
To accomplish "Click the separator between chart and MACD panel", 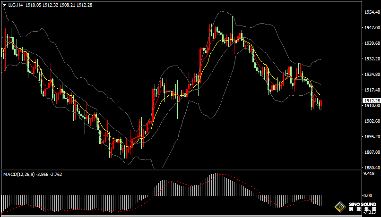I will point(180,170).
